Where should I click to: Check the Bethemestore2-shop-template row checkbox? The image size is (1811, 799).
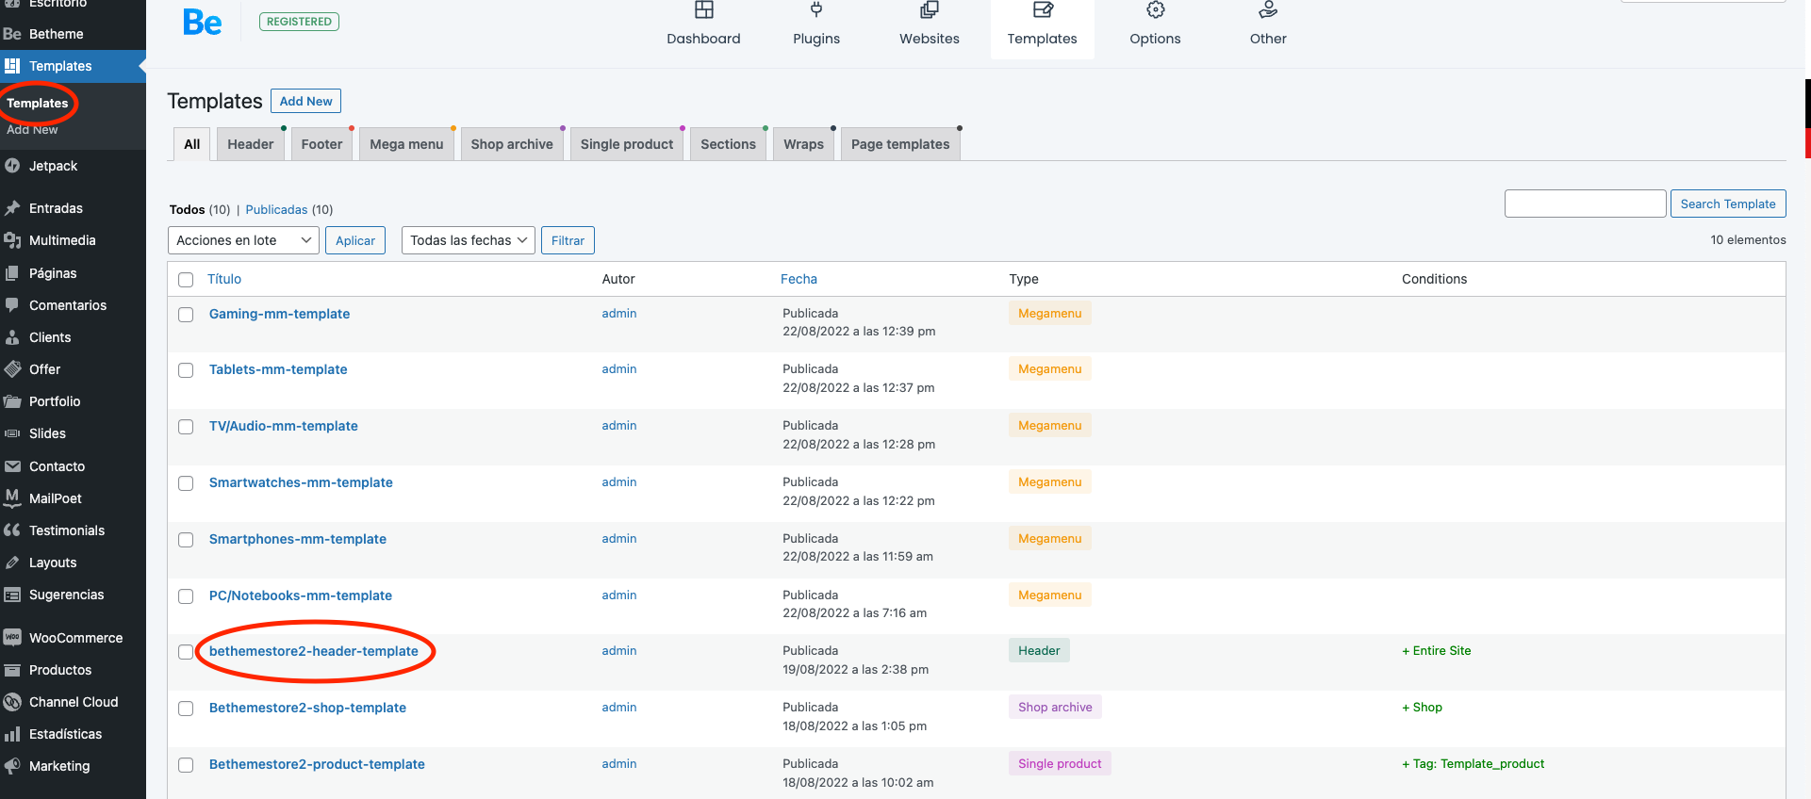coord(186,709)
